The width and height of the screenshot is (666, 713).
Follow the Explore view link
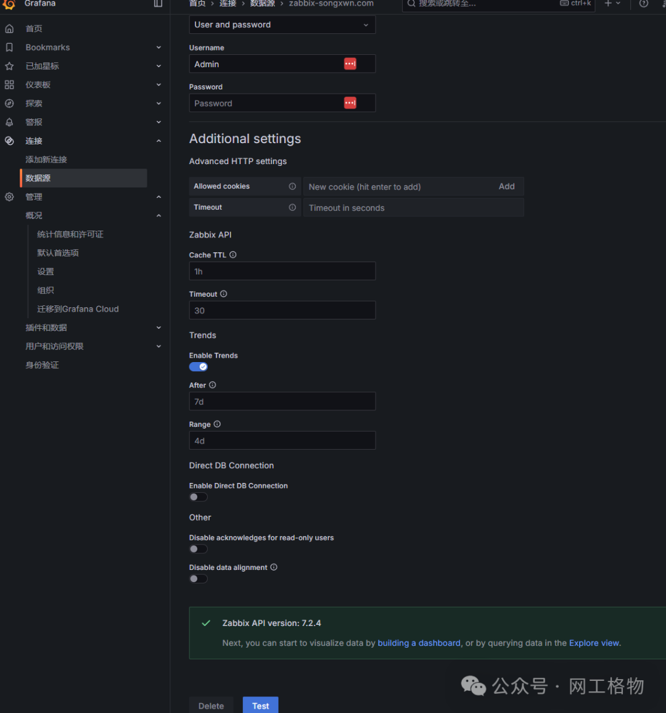coord(594,643)
